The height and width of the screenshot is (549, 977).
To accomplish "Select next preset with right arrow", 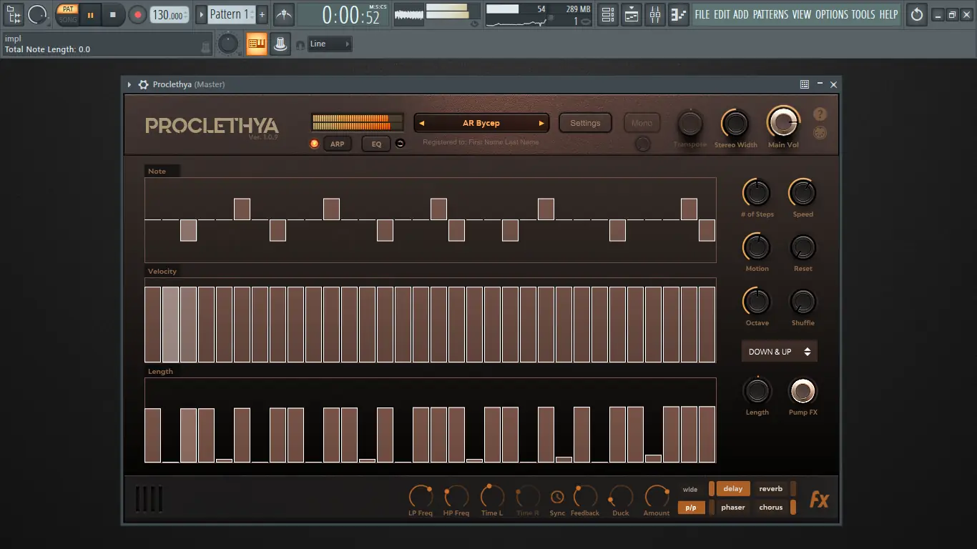I will [541, 123].
